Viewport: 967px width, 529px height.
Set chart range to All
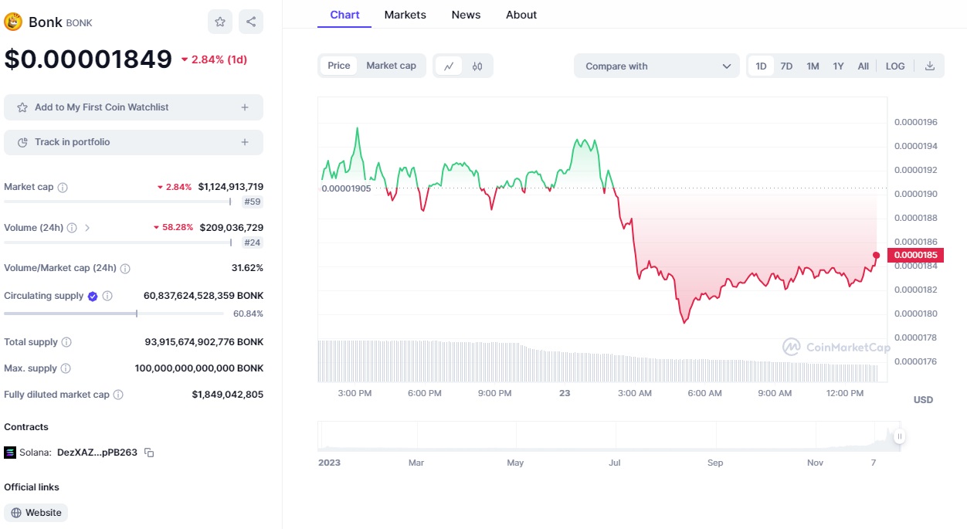(x=864, y=66)
